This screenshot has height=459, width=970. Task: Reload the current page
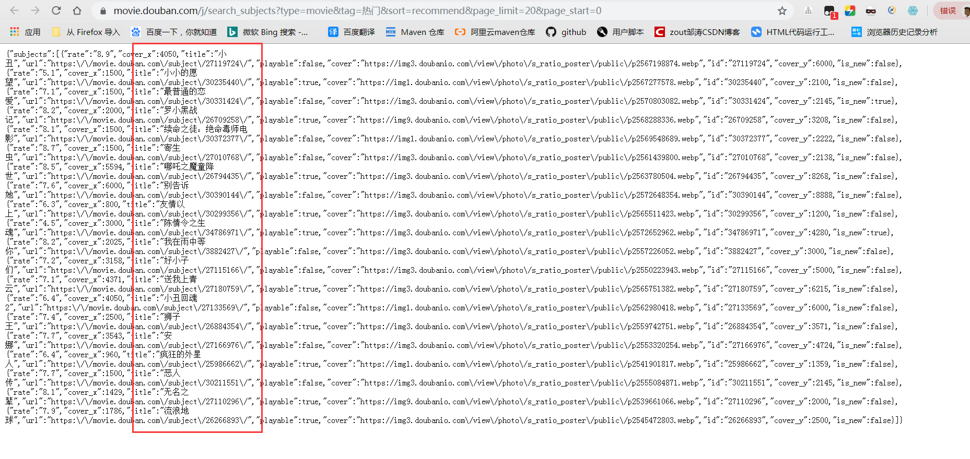(x=56, y=10)
